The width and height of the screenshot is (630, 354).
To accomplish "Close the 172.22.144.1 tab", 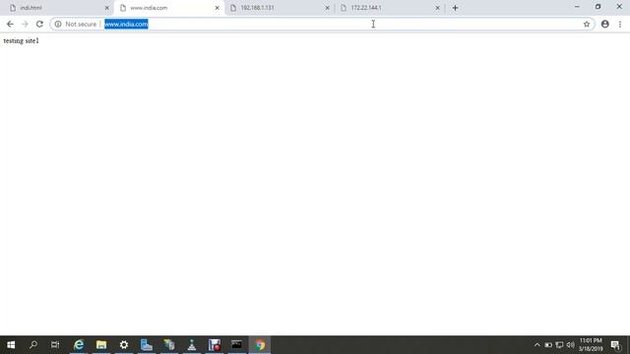I will [x=437, y=8].
